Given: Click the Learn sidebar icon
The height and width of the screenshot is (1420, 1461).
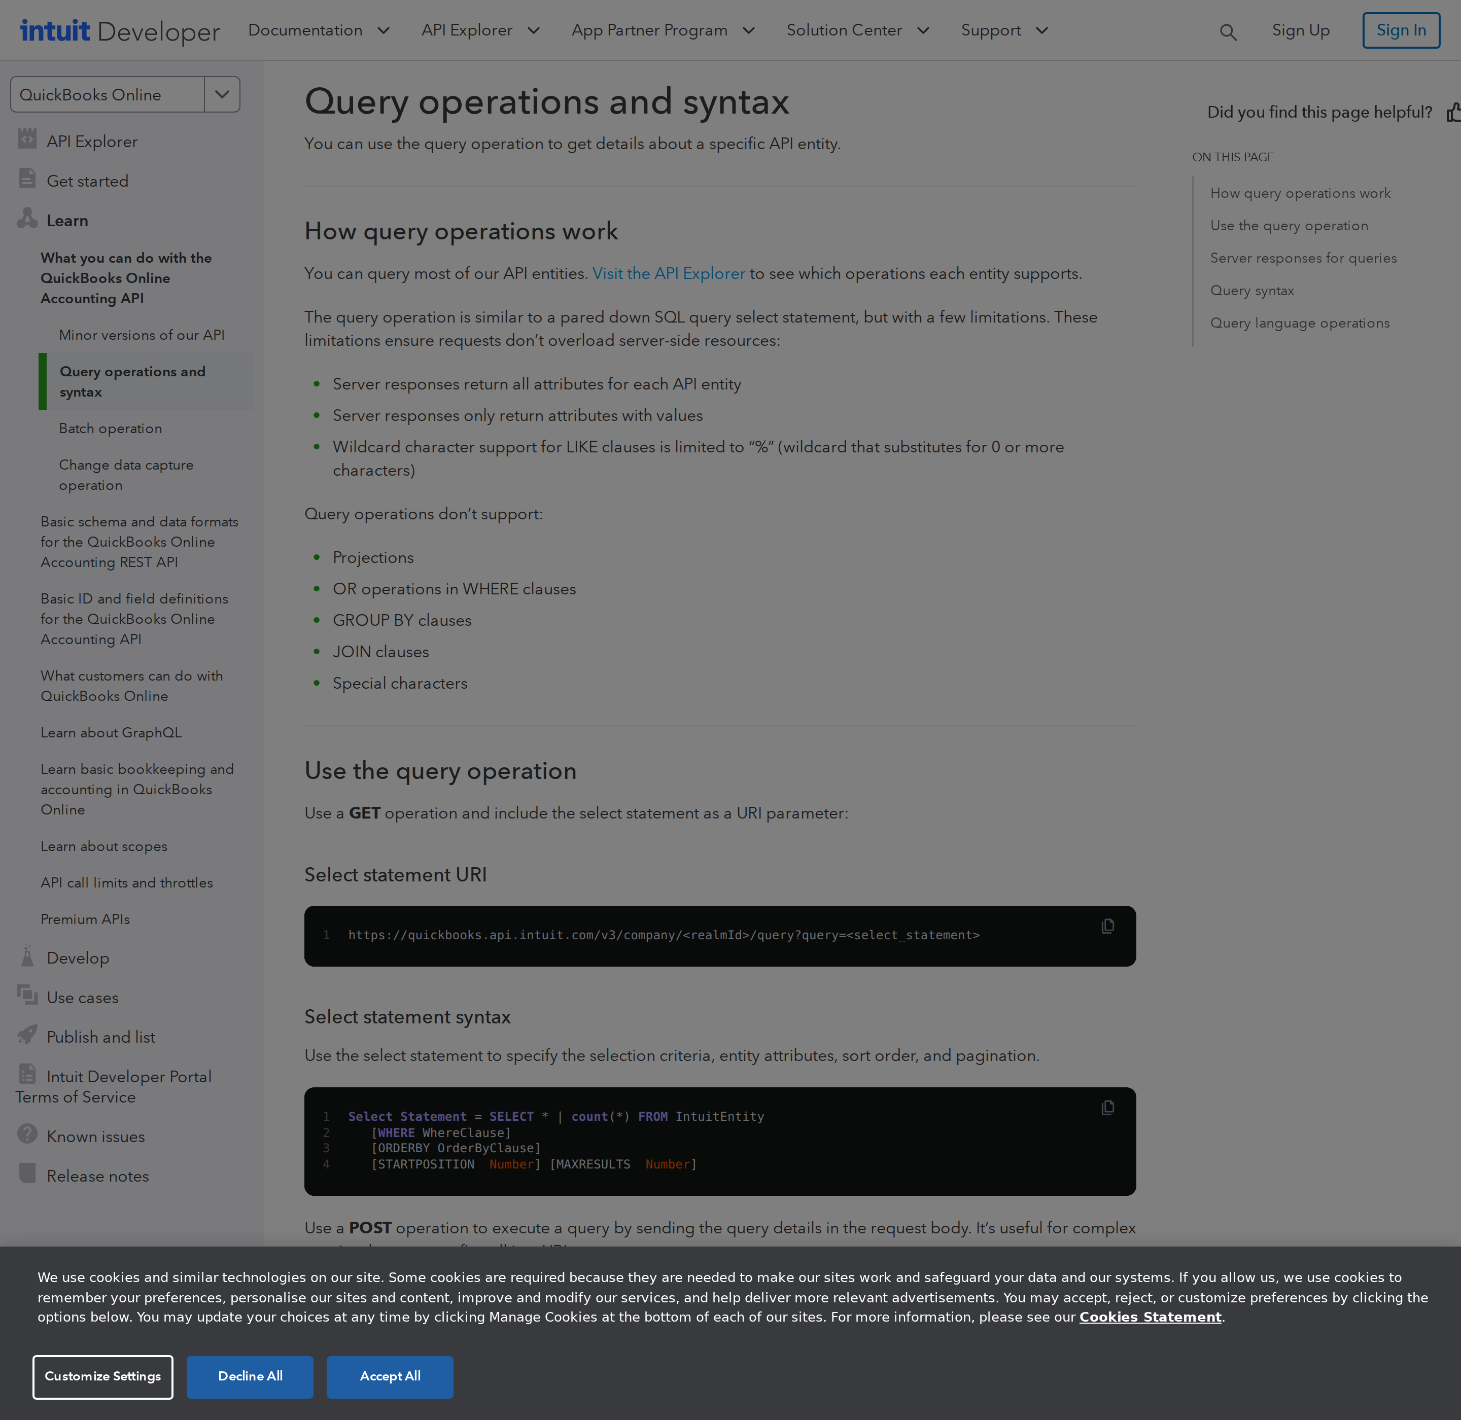Looking at the screenshot, I should 27,218.
